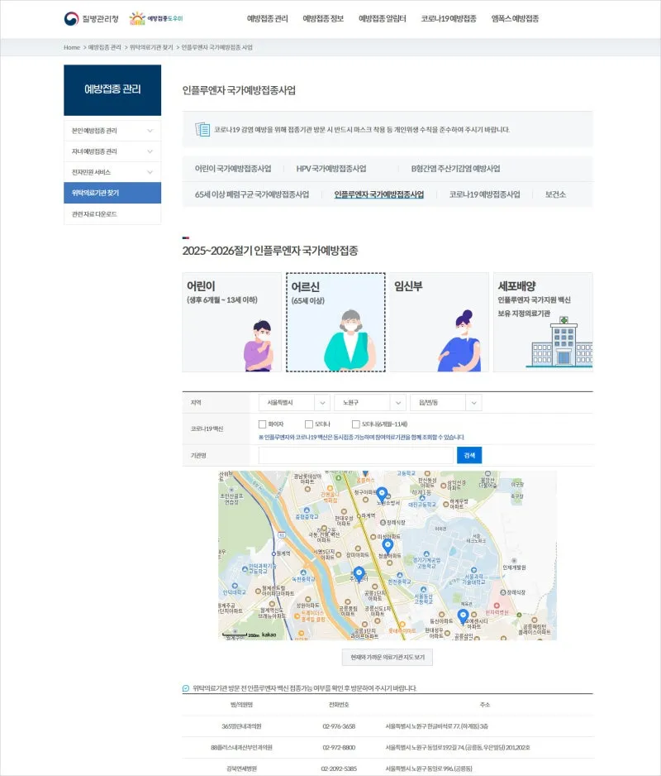Check the 화이자 vaccine checkbox
The height and width of the screenshot is (776, 661).
(262, 424)
